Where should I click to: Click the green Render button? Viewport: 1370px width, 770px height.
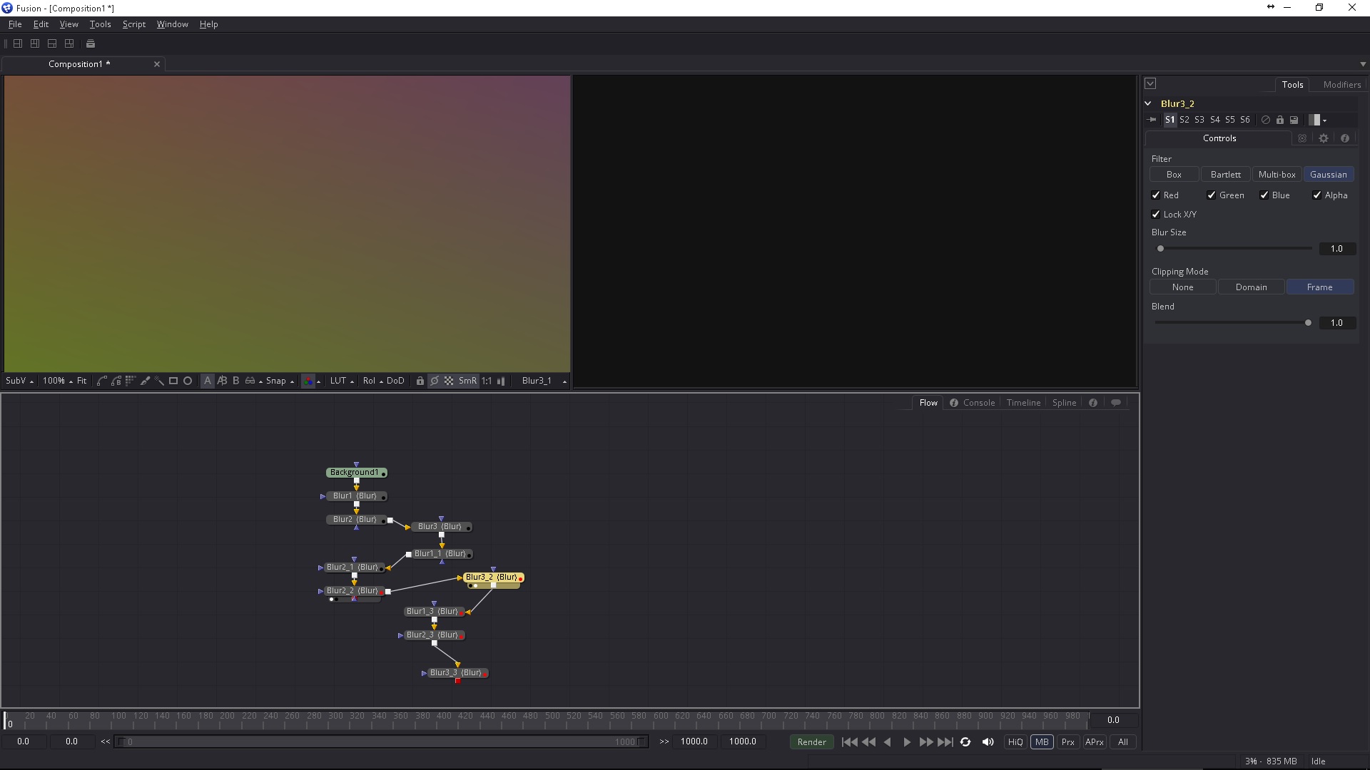(x=811, y=742)
